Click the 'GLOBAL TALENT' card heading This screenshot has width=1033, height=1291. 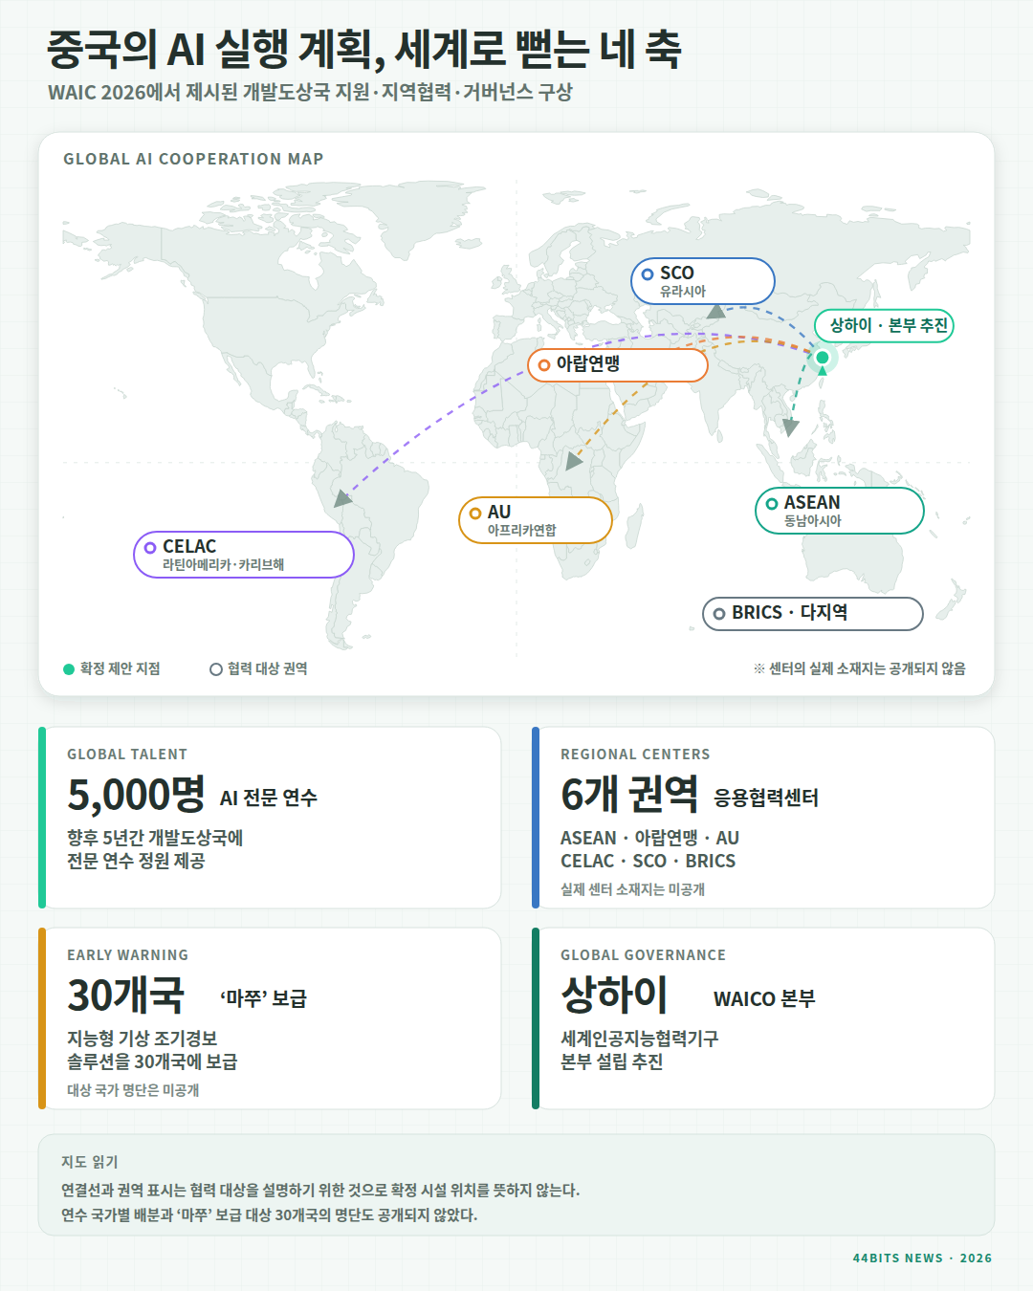pos(127,755)
